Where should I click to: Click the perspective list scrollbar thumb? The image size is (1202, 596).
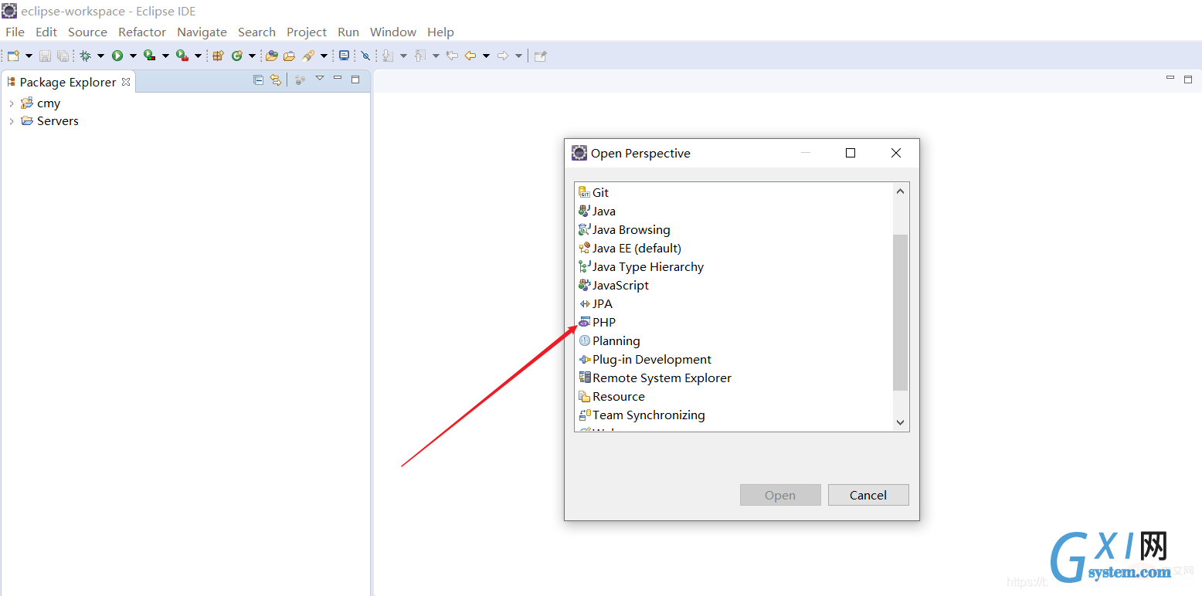click(x=900, y=313)
